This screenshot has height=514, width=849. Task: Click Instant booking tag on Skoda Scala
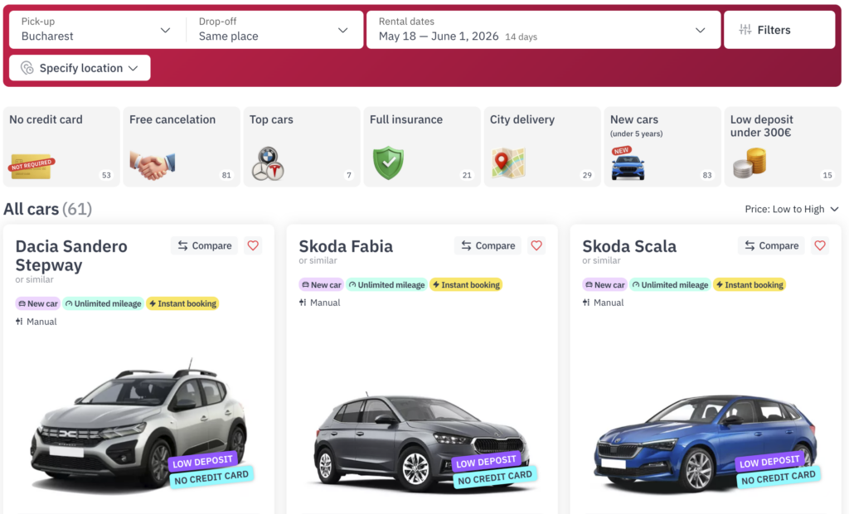click(x=750, y=284)
